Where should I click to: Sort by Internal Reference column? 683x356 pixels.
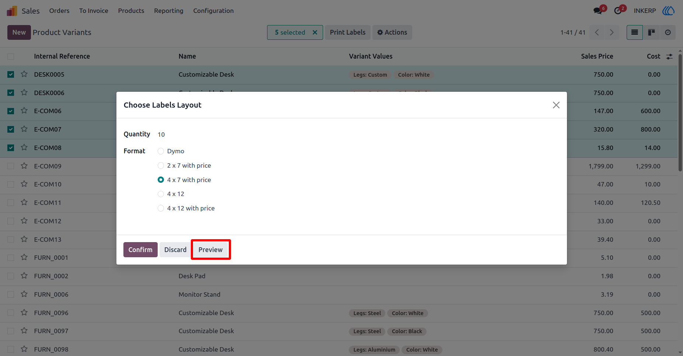[x=62, y=56]
